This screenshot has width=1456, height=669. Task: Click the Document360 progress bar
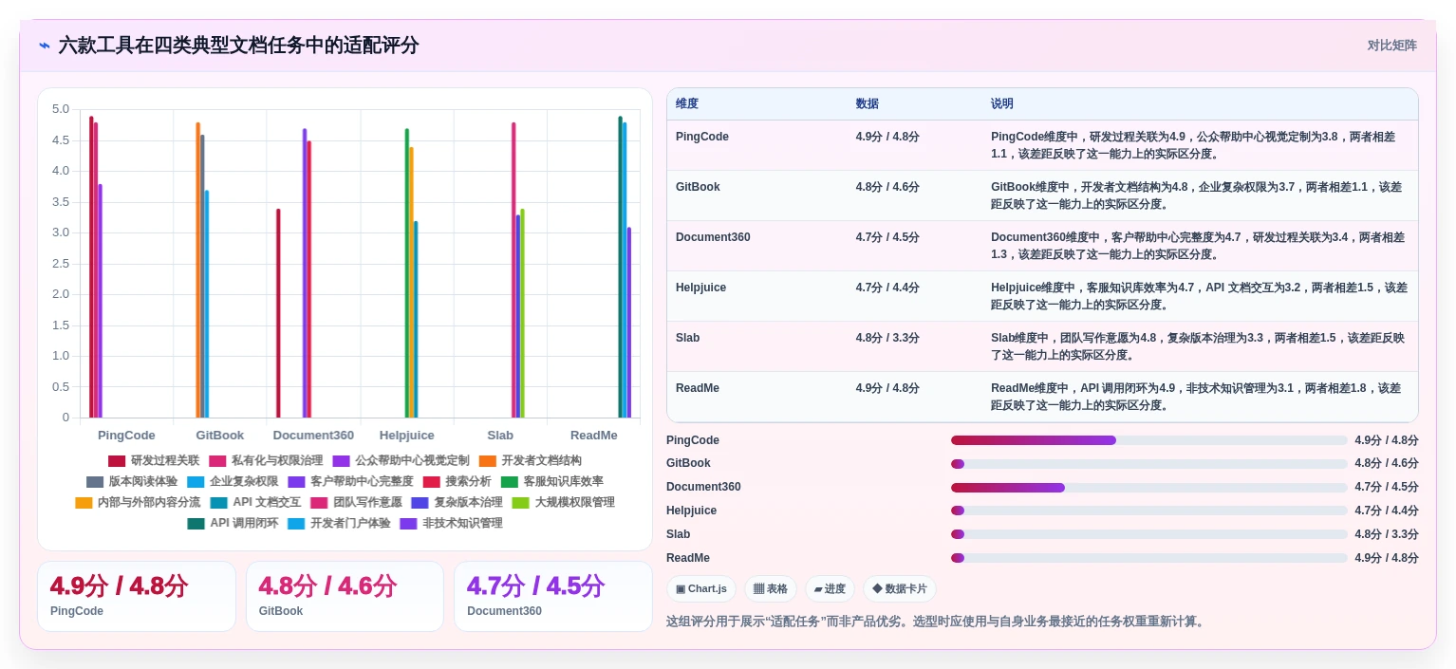click(x=1149, y=487)
